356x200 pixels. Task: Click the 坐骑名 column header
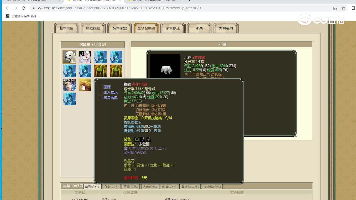point(80,192)
